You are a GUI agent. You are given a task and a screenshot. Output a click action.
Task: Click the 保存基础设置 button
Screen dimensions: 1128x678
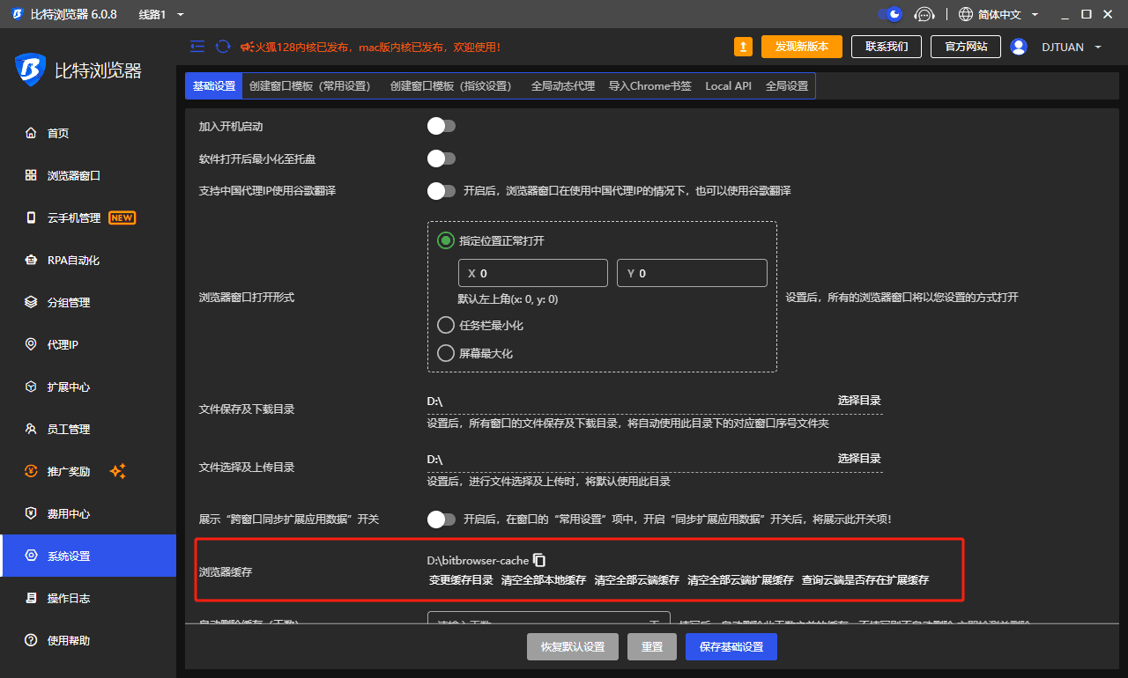[x=731, y=647]
